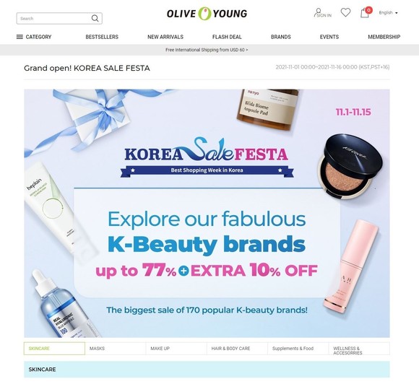The width and height of the screenshot is (419, 384).
Task: Open the Supplements & Food tab
Action: (298, 349)
